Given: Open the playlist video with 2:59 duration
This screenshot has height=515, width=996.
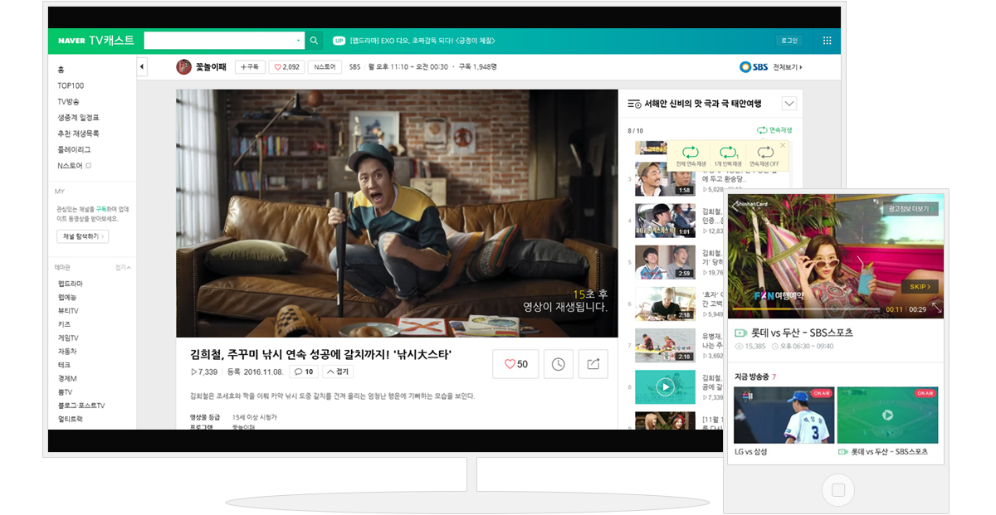Looking at the screenshot, I should pyautogui.click(x=665, y=262).
